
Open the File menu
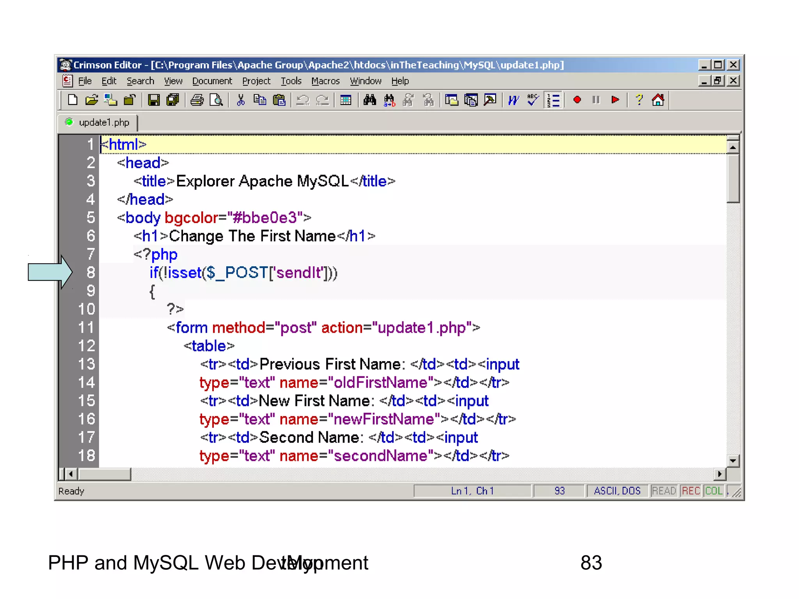85,81
